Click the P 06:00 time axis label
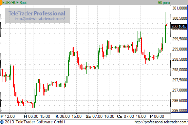 pos(157,116)
